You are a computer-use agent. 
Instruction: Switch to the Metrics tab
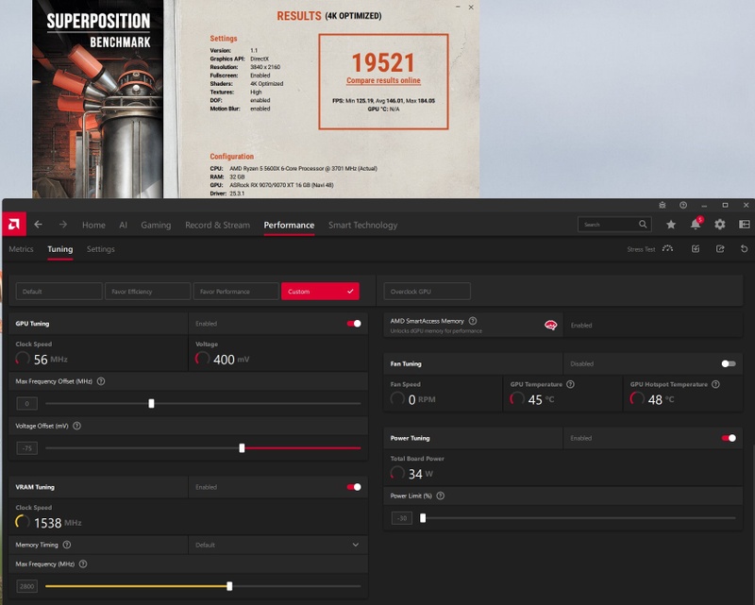[21, 249]
